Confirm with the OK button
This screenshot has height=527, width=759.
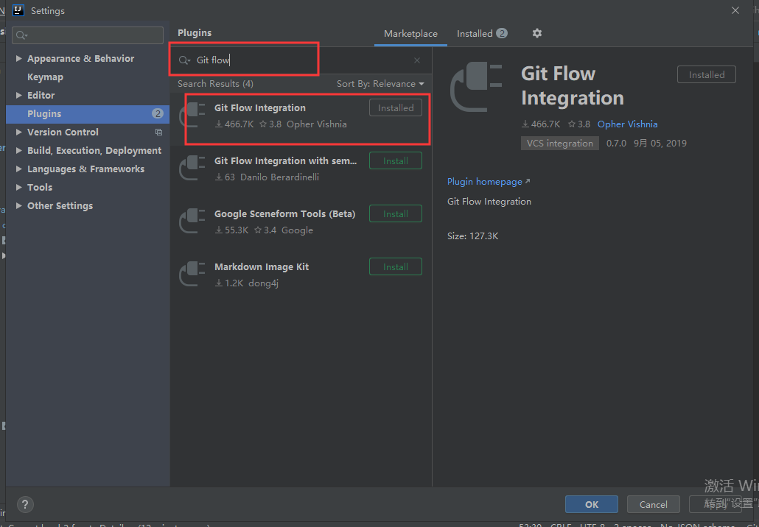(x=592, y=504)
